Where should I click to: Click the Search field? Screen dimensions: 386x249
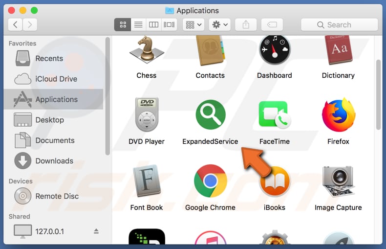coord(339,24)
